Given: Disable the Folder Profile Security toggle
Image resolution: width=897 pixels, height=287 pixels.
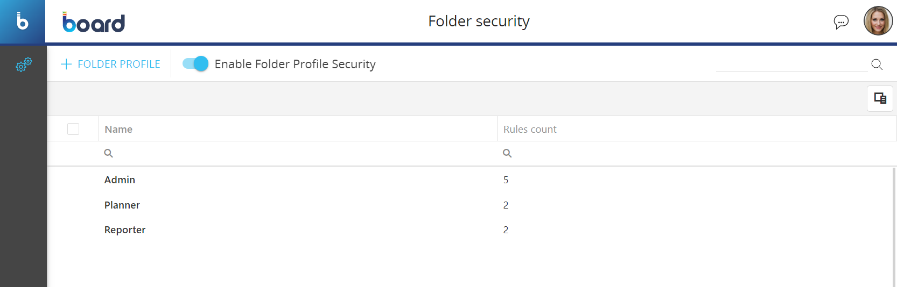Looking at the screenshot, I should pos(195,63).
